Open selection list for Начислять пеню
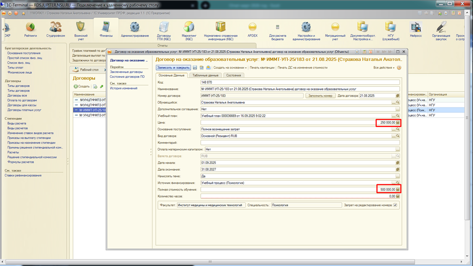The height and width of the screenshot is (266, 473). [397, 177]
